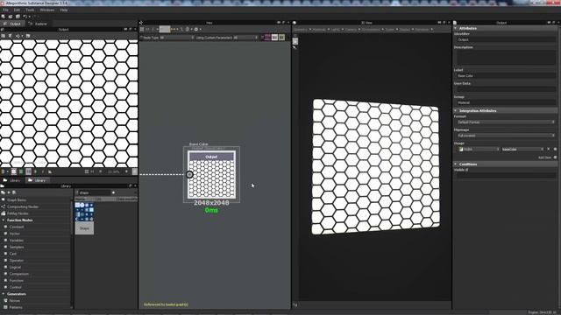
Task: Select Samplers under Function Nodes
Action: click(17, 247)
